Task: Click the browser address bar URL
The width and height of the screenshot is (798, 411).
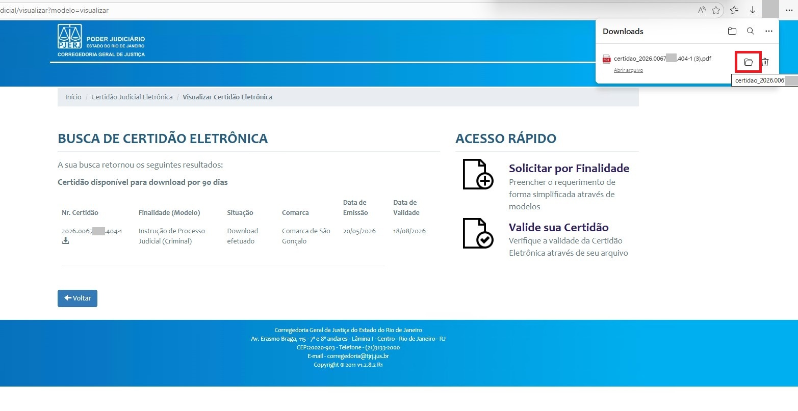Action: [54, 10]
